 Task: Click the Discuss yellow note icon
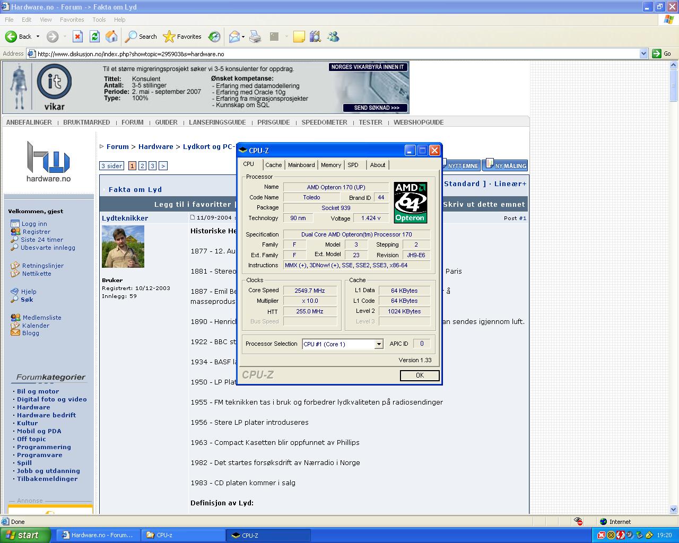[299, 37]
